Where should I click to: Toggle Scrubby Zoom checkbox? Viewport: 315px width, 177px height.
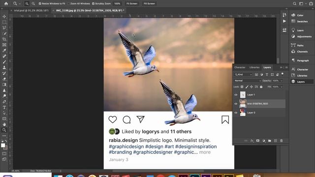click(x=93, y=3)
